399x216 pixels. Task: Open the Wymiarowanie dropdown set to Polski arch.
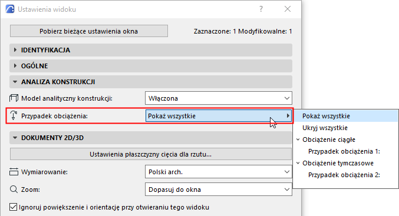[219, 172]
